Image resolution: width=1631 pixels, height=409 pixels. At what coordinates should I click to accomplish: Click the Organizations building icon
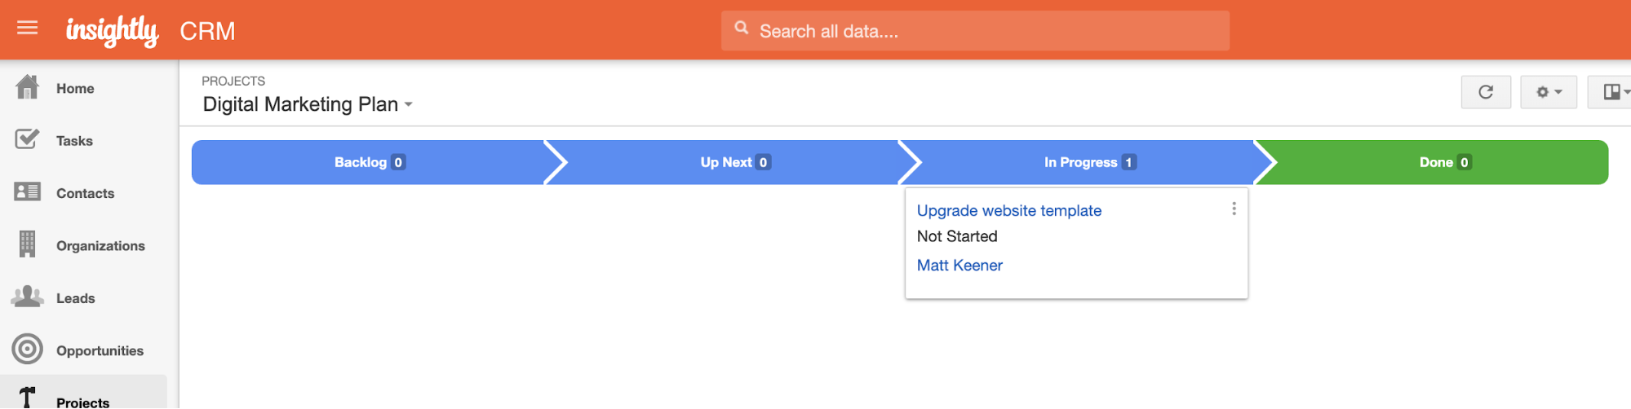point(27,244)
